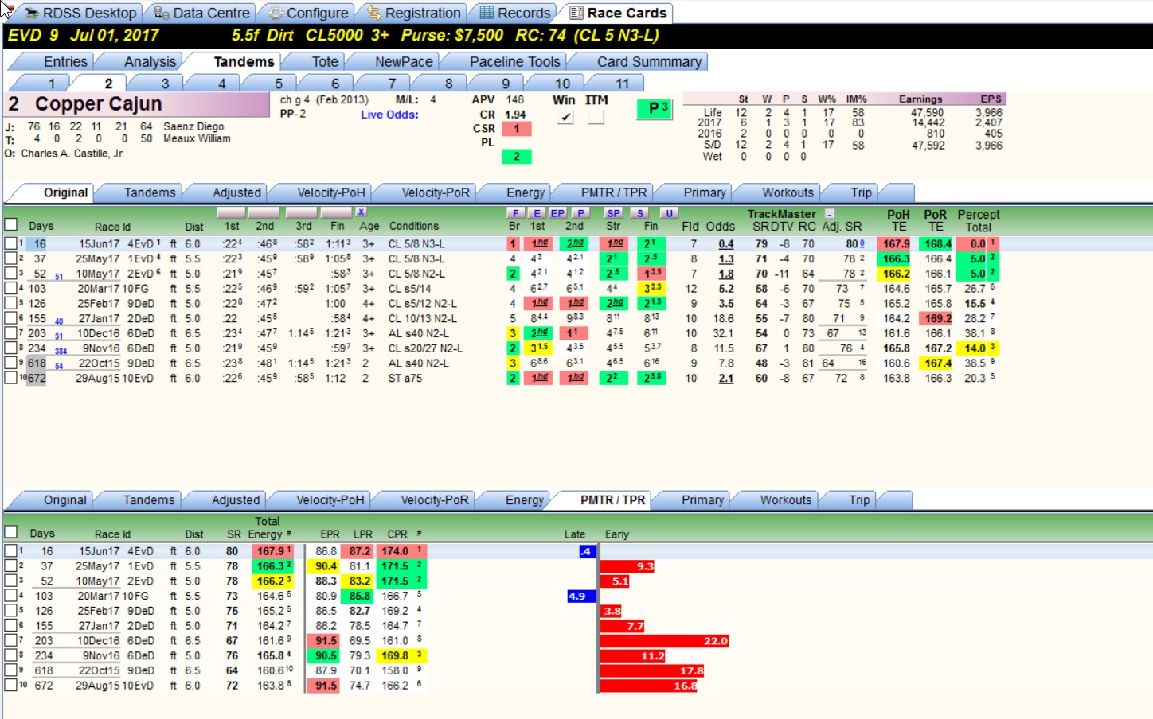The width and height of the screenshot is (1153, 719).
Task: Open the Records tab
Action: (x=514, y=13)
